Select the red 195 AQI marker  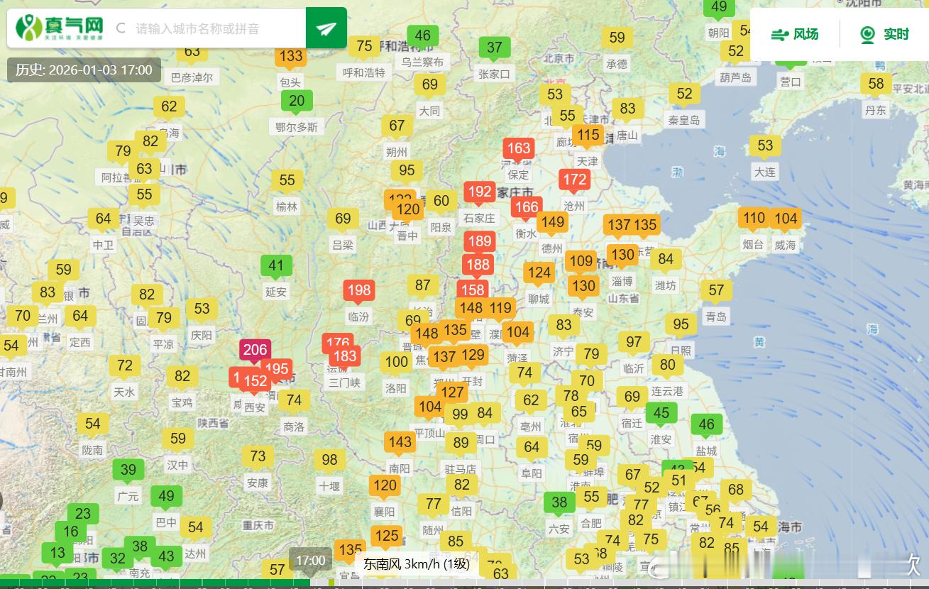click(x=277, y=370)
